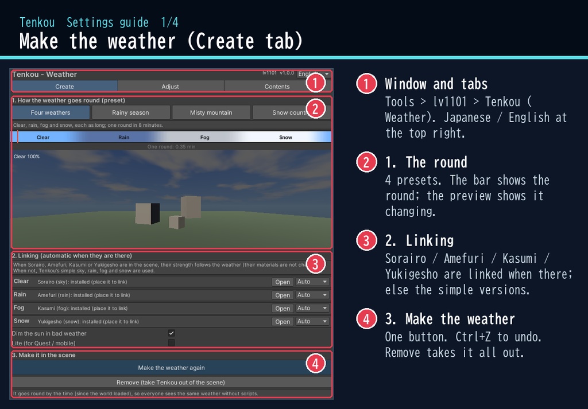Click the 'Clear 100%' preview label

tap(26, 157)
